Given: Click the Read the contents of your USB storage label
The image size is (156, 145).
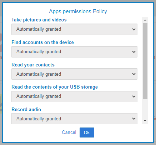Looking at the screenshot, I should point(55,87).
